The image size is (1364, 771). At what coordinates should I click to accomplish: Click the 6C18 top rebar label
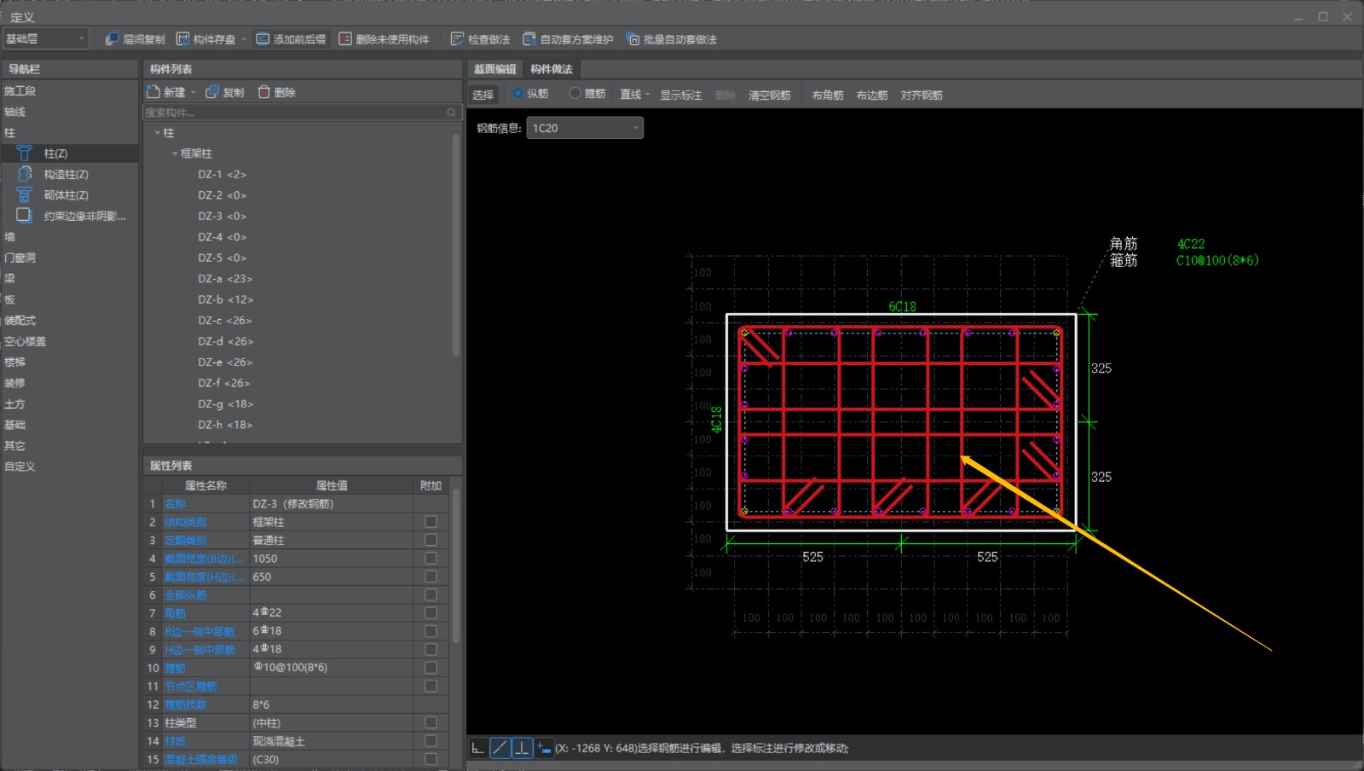(902, 306)
